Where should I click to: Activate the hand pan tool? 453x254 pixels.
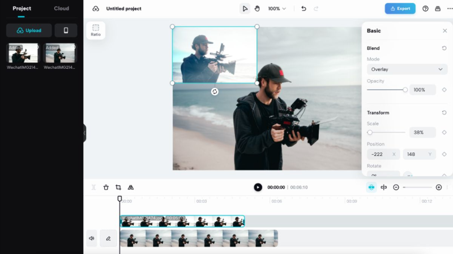257,8
